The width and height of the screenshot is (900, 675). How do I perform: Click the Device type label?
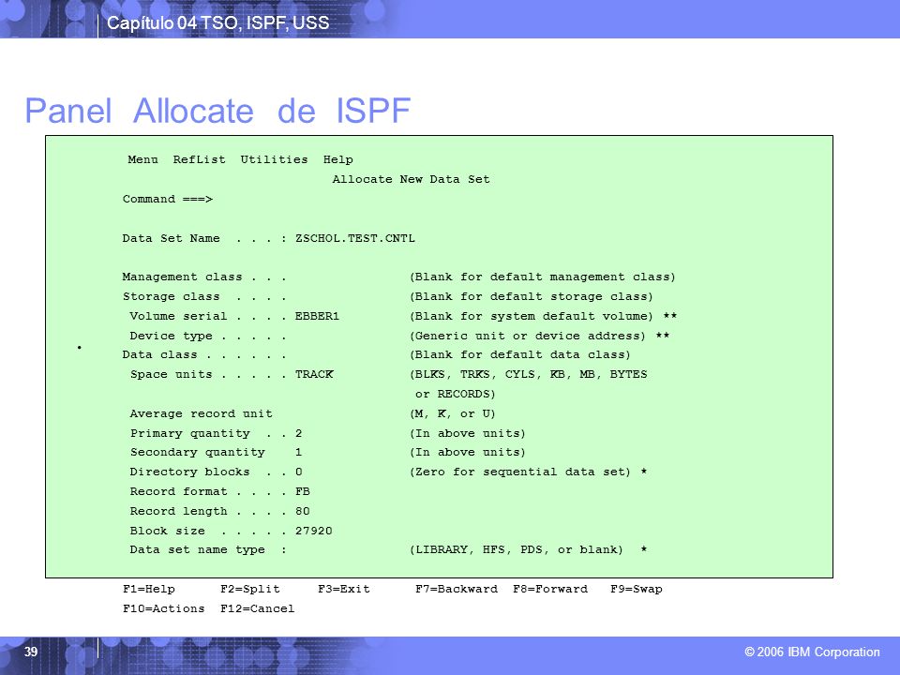171,336
